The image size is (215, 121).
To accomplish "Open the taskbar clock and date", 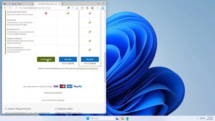I will (210, 118).
